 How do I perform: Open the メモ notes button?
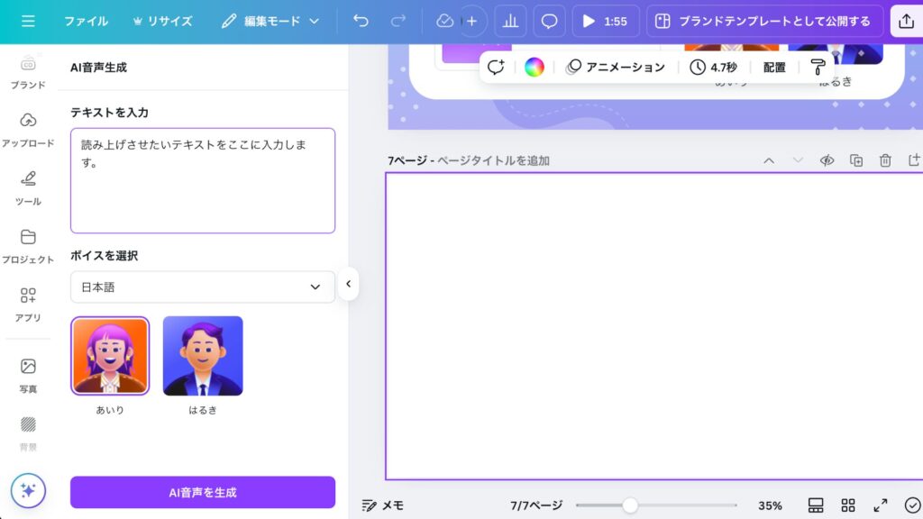click(x=383, y=505)
